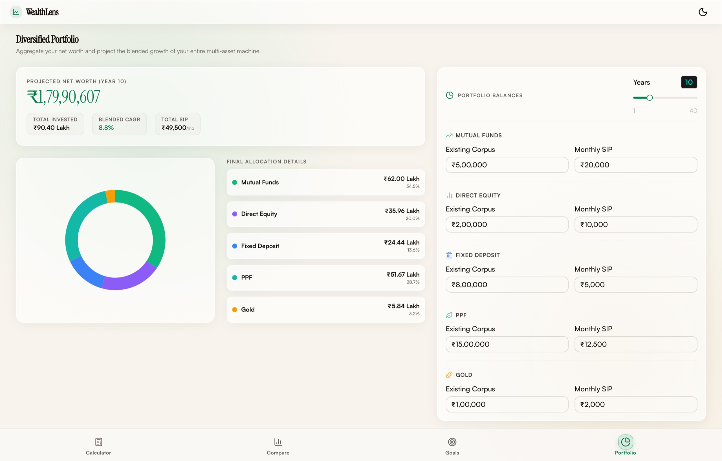Open the Calculator tab

[98, 446]
